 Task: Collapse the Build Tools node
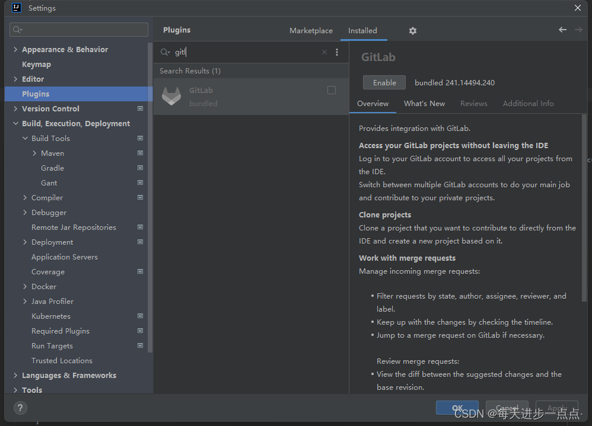click(x=25, y=139)
